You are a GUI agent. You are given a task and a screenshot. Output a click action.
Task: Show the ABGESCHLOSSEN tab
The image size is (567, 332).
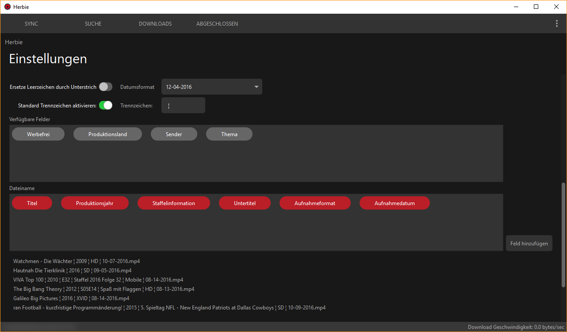tap(217, 24)
